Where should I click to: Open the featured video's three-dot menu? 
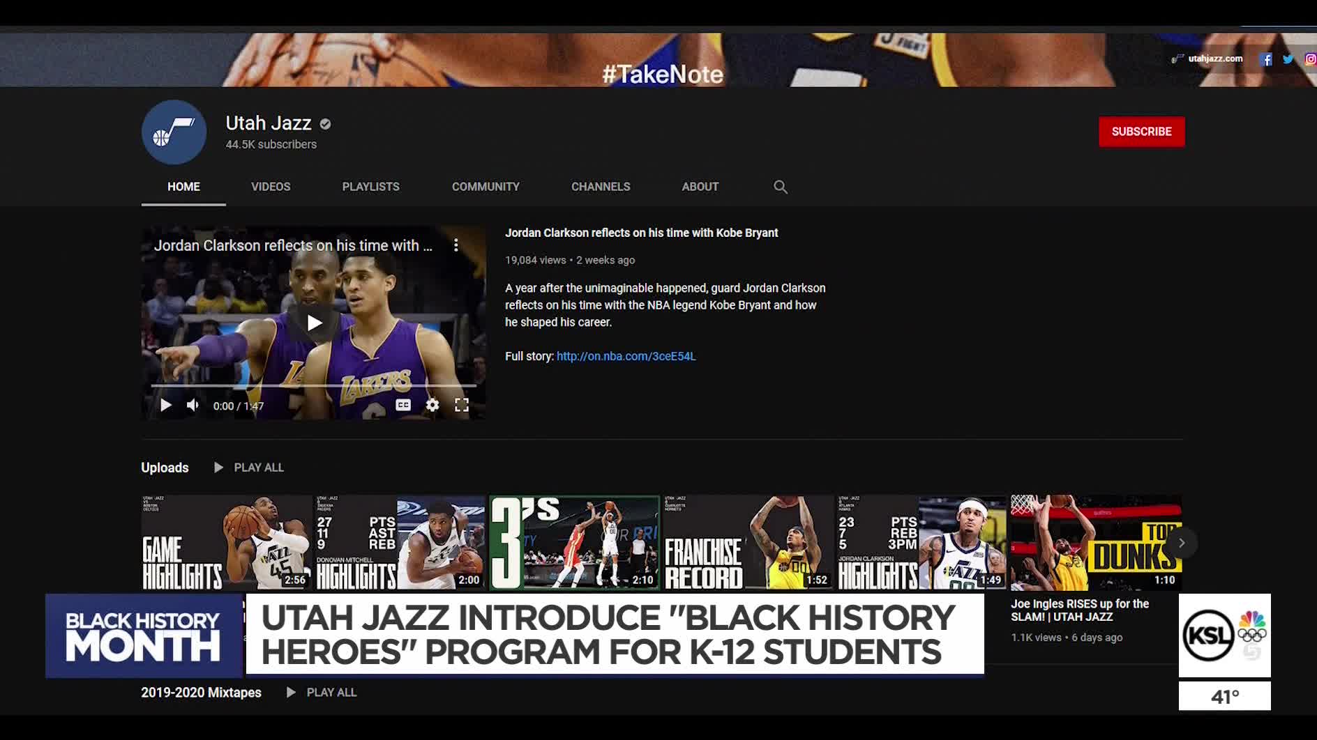click(456, 245)
